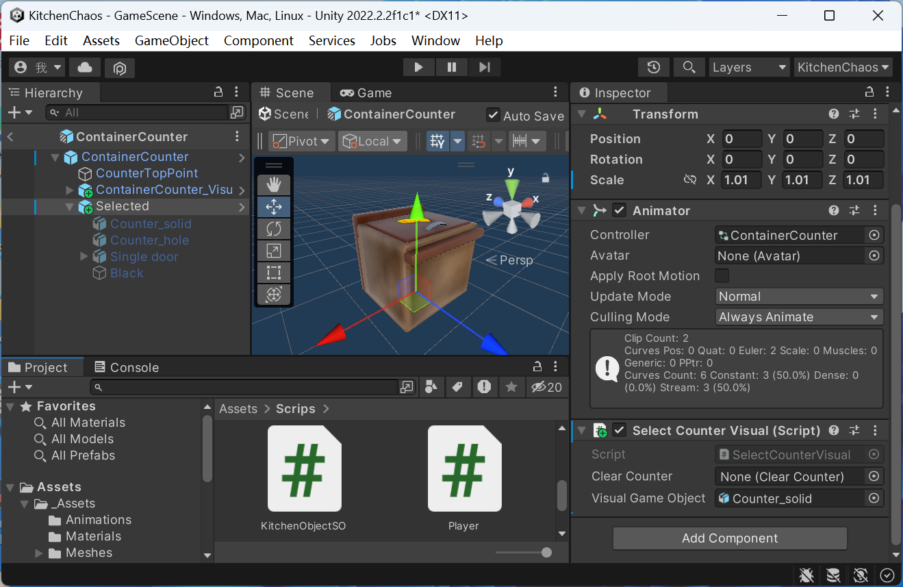The width and height of the screenshot is (903, 587).
Task: Go back from prefab mode arrow
Action: coord(10,137)
